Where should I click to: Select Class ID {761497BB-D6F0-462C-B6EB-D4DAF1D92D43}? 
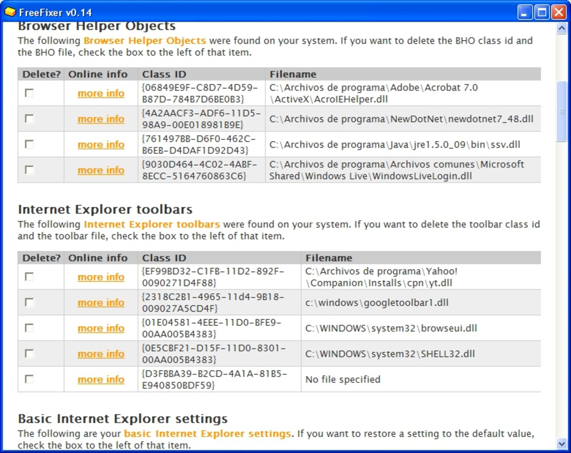[x=198, y=144]
